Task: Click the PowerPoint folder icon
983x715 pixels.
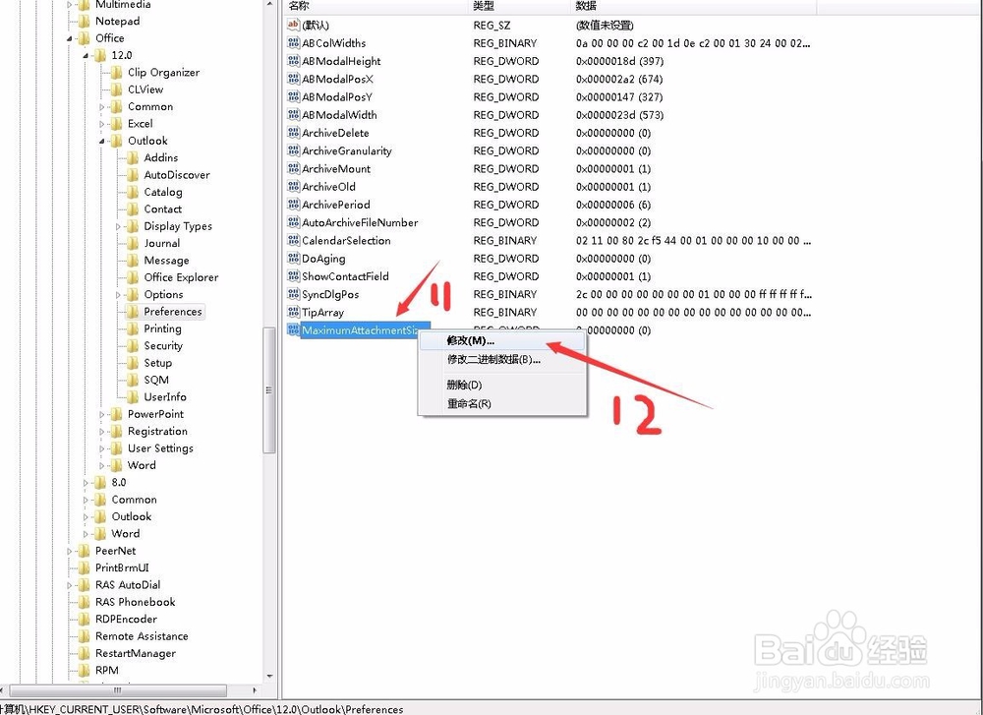Action: coord(117,414)
